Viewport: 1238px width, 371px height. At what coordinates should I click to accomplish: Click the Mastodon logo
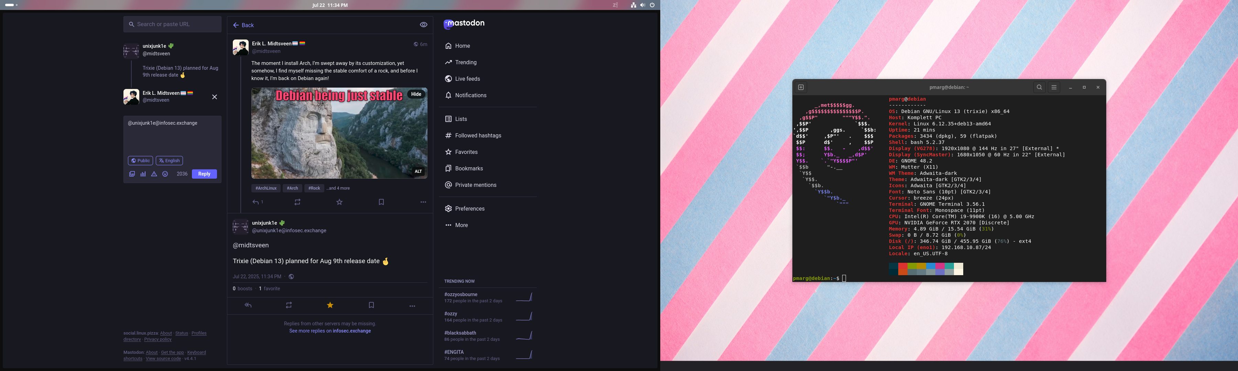[x=464, y=23]
